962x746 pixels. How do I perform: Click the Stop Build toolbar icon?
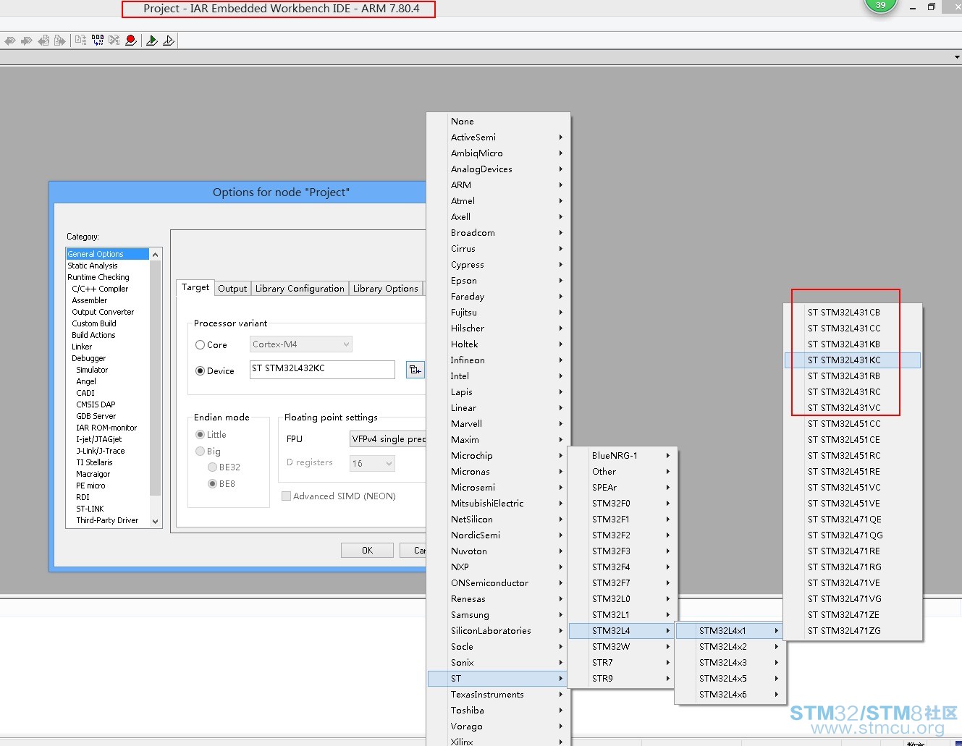114,41
